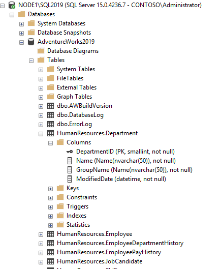
Task: Click the dbo.DatabaseLog table icon
Action: tap(51, 115)
